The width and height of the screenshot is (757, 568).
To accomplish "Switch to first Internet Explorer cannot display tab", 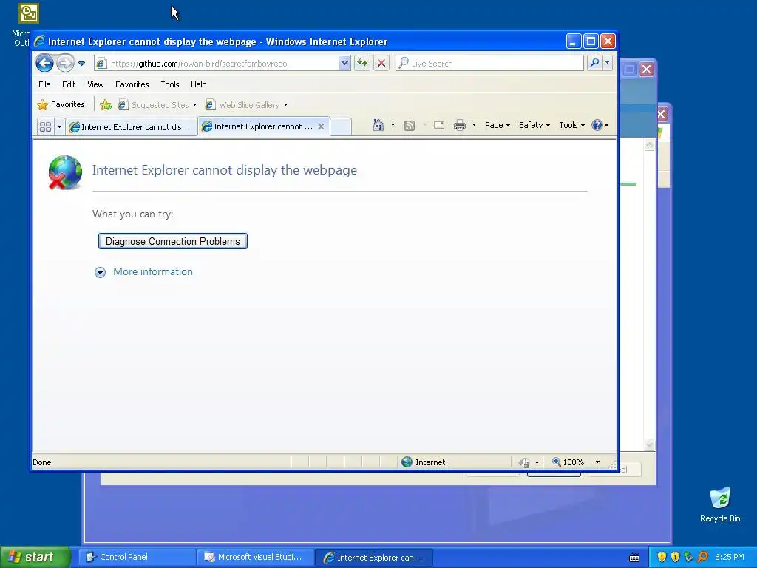I will [x=132, y=127].
